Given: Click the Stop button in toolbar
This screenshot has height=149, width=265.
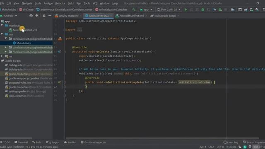Looking at the screenshot, I should point(226,10).
